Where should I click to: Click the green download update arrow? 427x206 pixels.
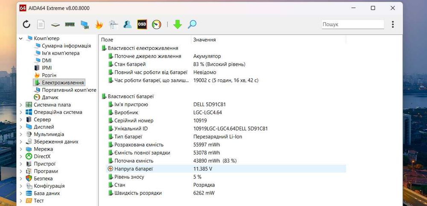click(178, 24)
